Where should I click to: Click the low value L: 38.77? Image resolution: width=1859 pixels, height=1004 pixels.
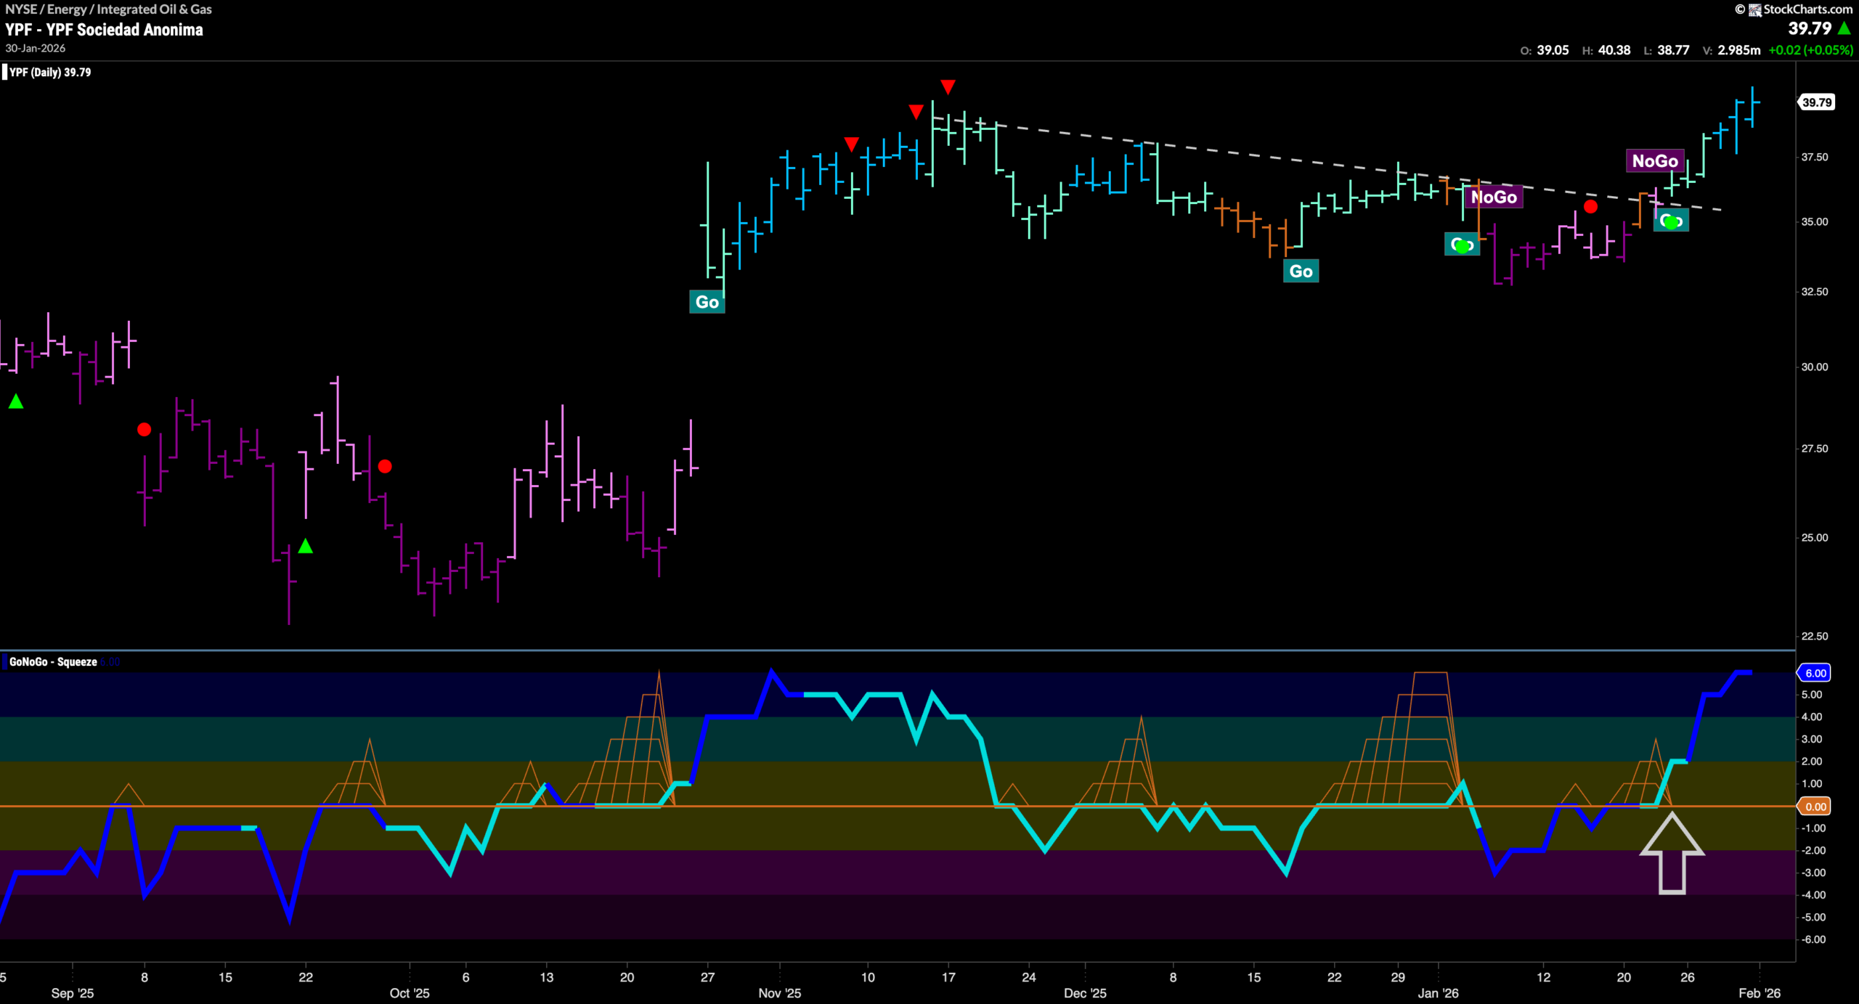tap(1666, 50)
